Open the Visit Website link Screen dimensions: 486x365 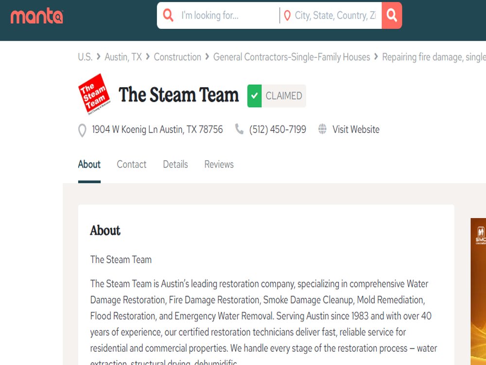click(356, 129)
